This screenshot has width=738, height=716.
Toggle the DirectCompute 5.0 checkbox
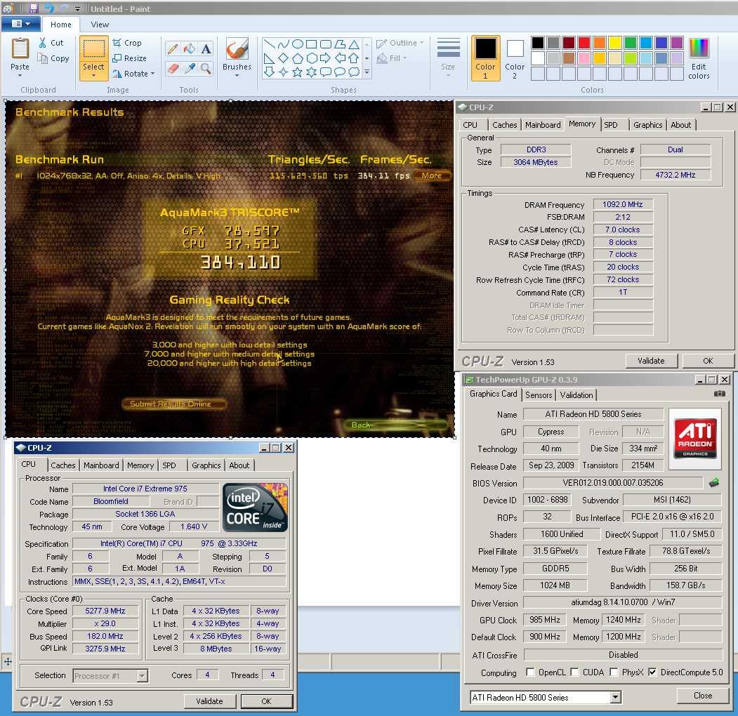click(x=652, y=672)
